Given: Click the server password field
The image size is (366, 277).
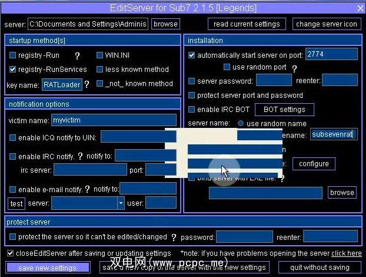Looking at the screenshot, I should [x=274, y=80].
